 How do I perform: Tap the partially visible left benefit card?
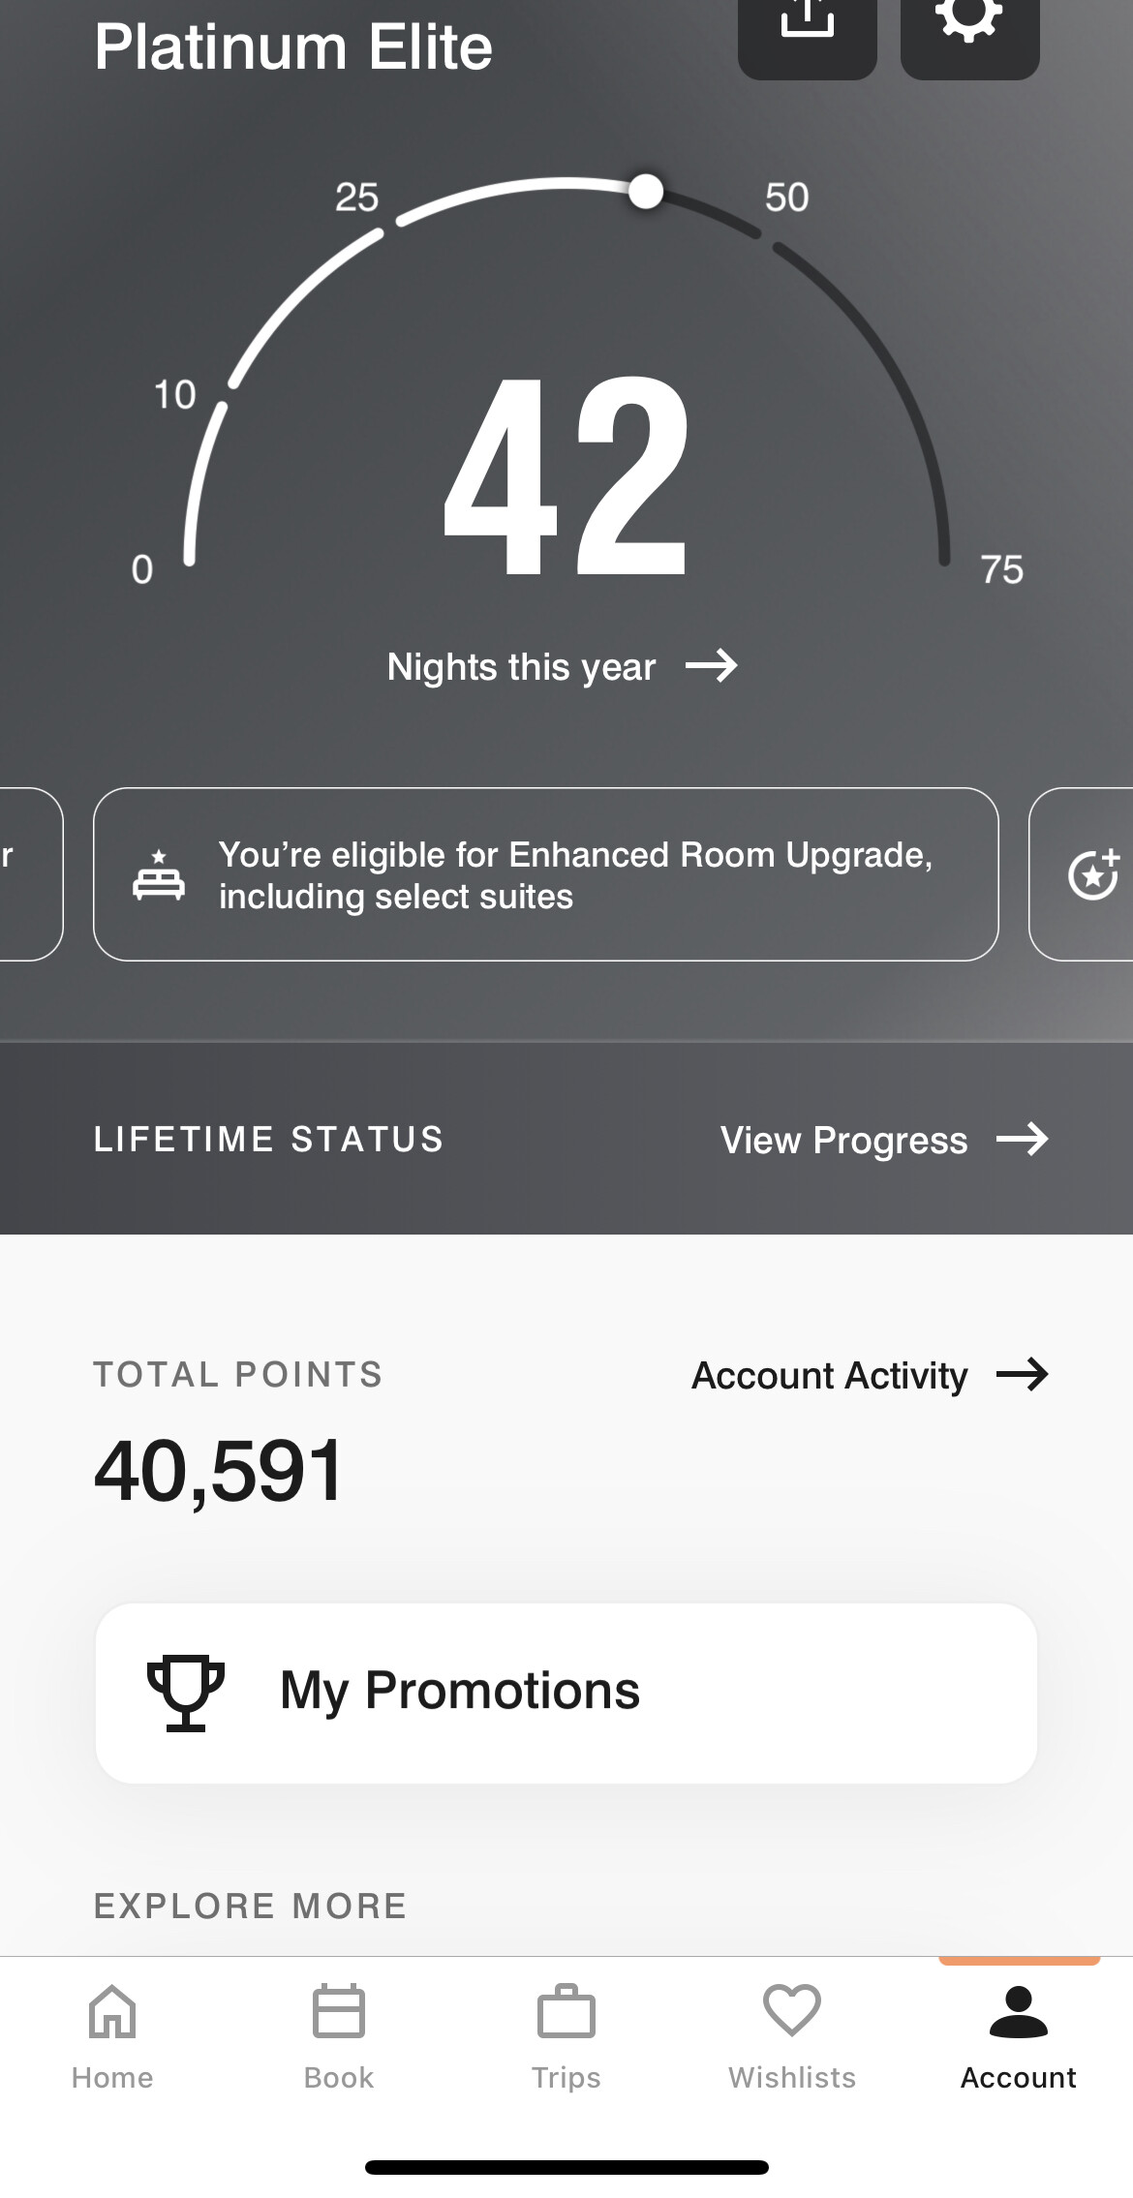click(x=29, y=874)
